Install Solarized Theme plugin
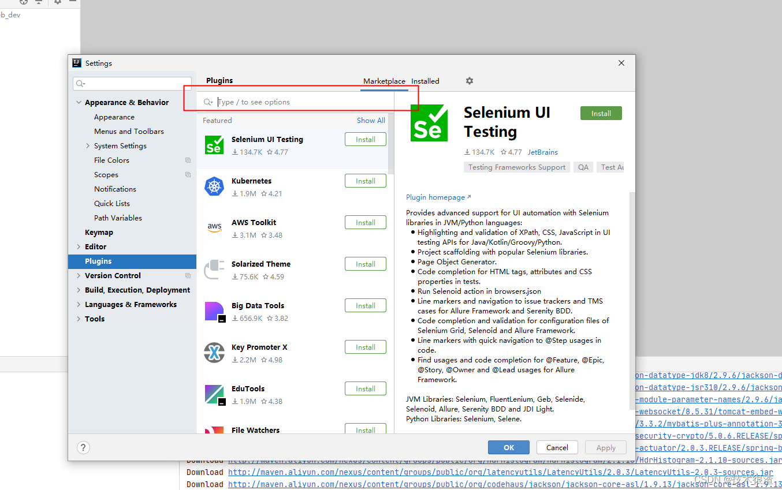The width and height of the screenshot is (782, 490). [x=366, y=264]
